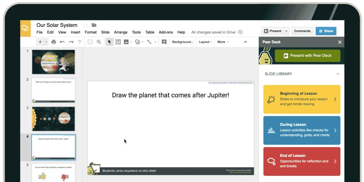Click the Present button
This screenshot has height=182, width=364.
pos(272,31)
